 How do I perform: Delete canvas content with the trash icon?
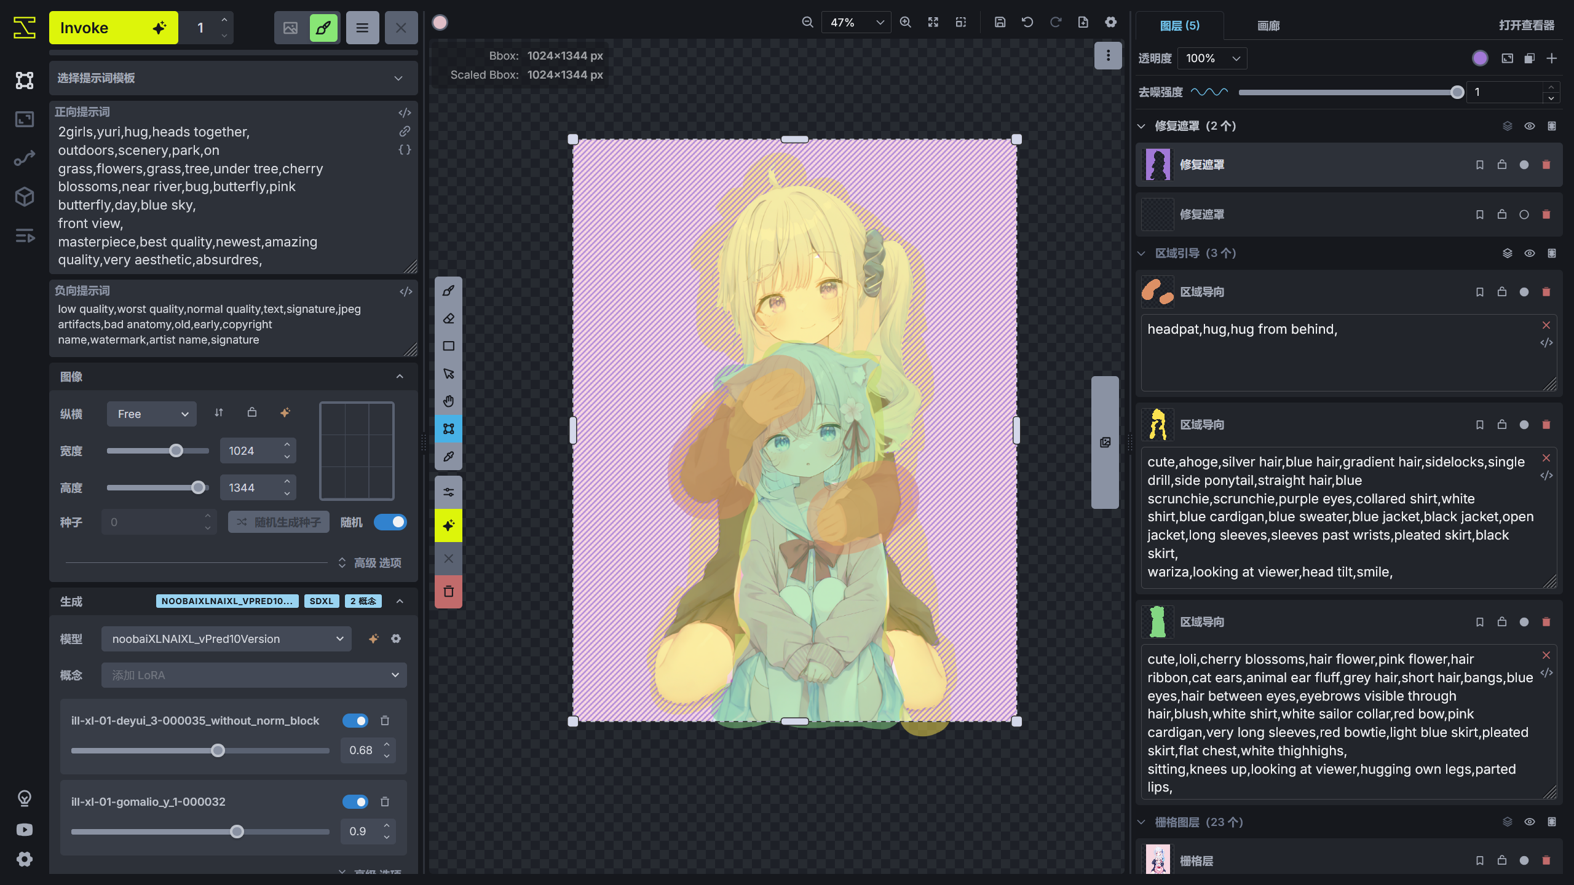point(448,592)
